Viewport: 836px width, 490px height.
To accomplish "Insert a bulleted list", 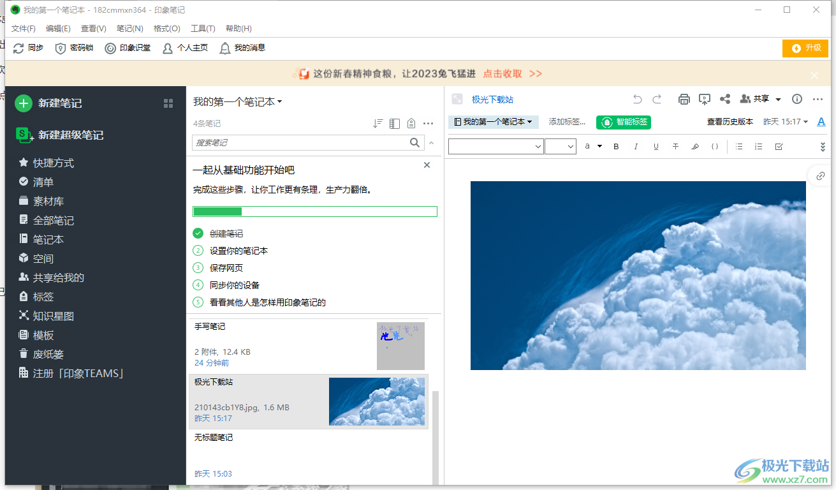I will click(x=739, y=147).
